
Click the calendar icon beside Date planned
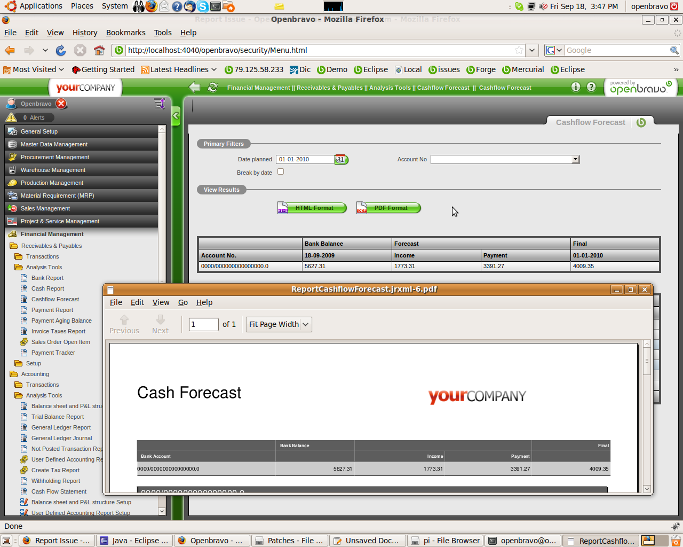click(340, 159)
